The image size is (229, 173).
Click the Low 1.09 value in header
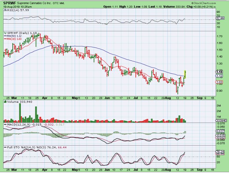click(x=141, y=7)
